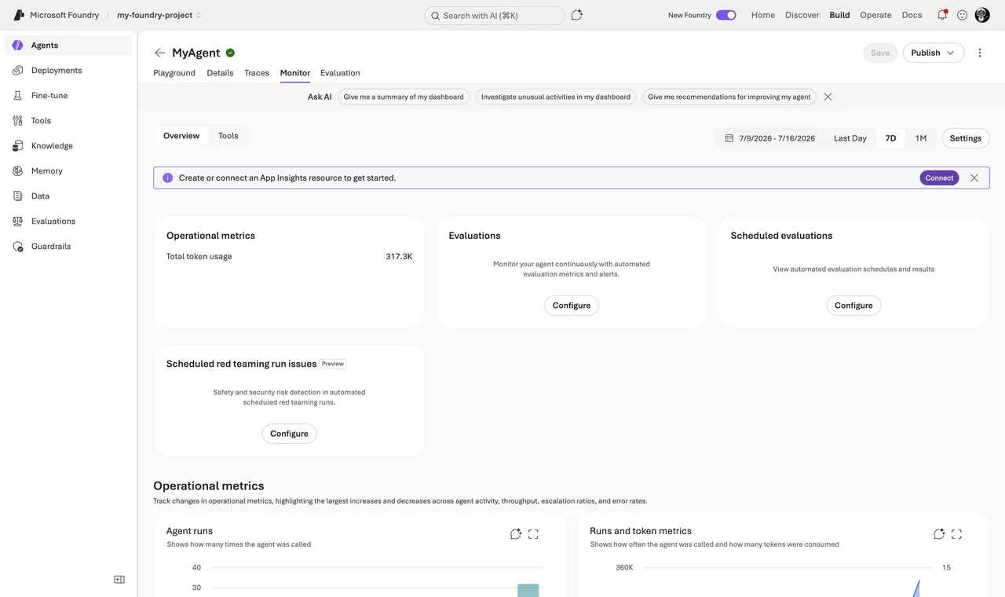Image resolution: width=1005 pixels, height=597 pixels.
Task: Open the Memory sidebar icon
Action: tap(17, 171)
